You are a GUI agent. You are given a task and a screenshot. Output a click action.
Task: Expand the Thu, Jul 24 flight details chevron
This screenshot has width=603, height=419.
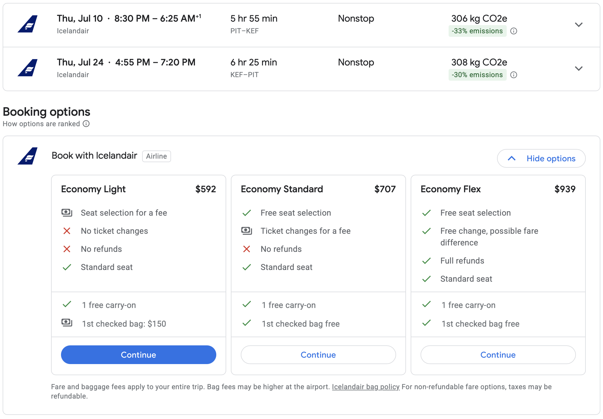[578, 68]
